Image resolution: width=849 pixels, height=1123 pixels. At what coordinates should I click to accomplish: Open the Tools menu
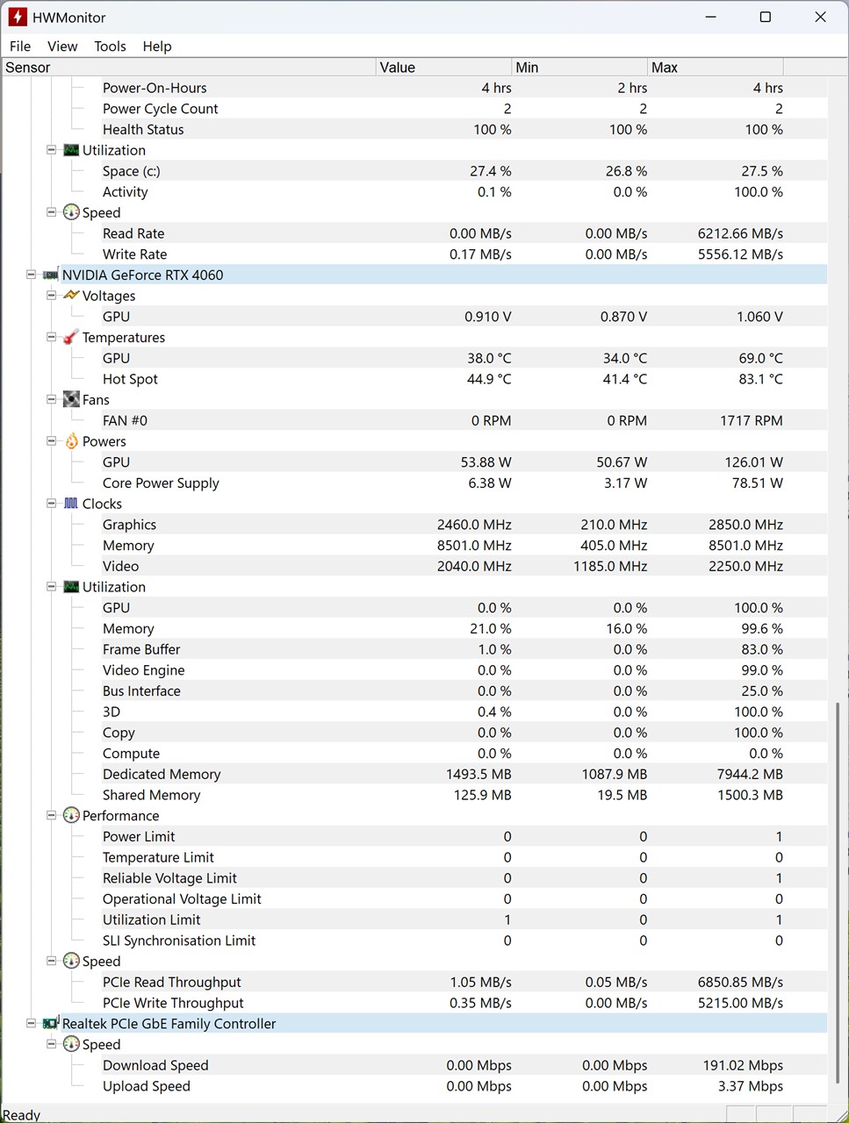click(x=110, y=46)
